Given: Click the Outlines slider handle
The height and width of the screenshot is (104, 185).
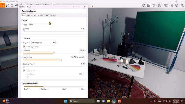Looking at the screenshot, I should 24,31.
